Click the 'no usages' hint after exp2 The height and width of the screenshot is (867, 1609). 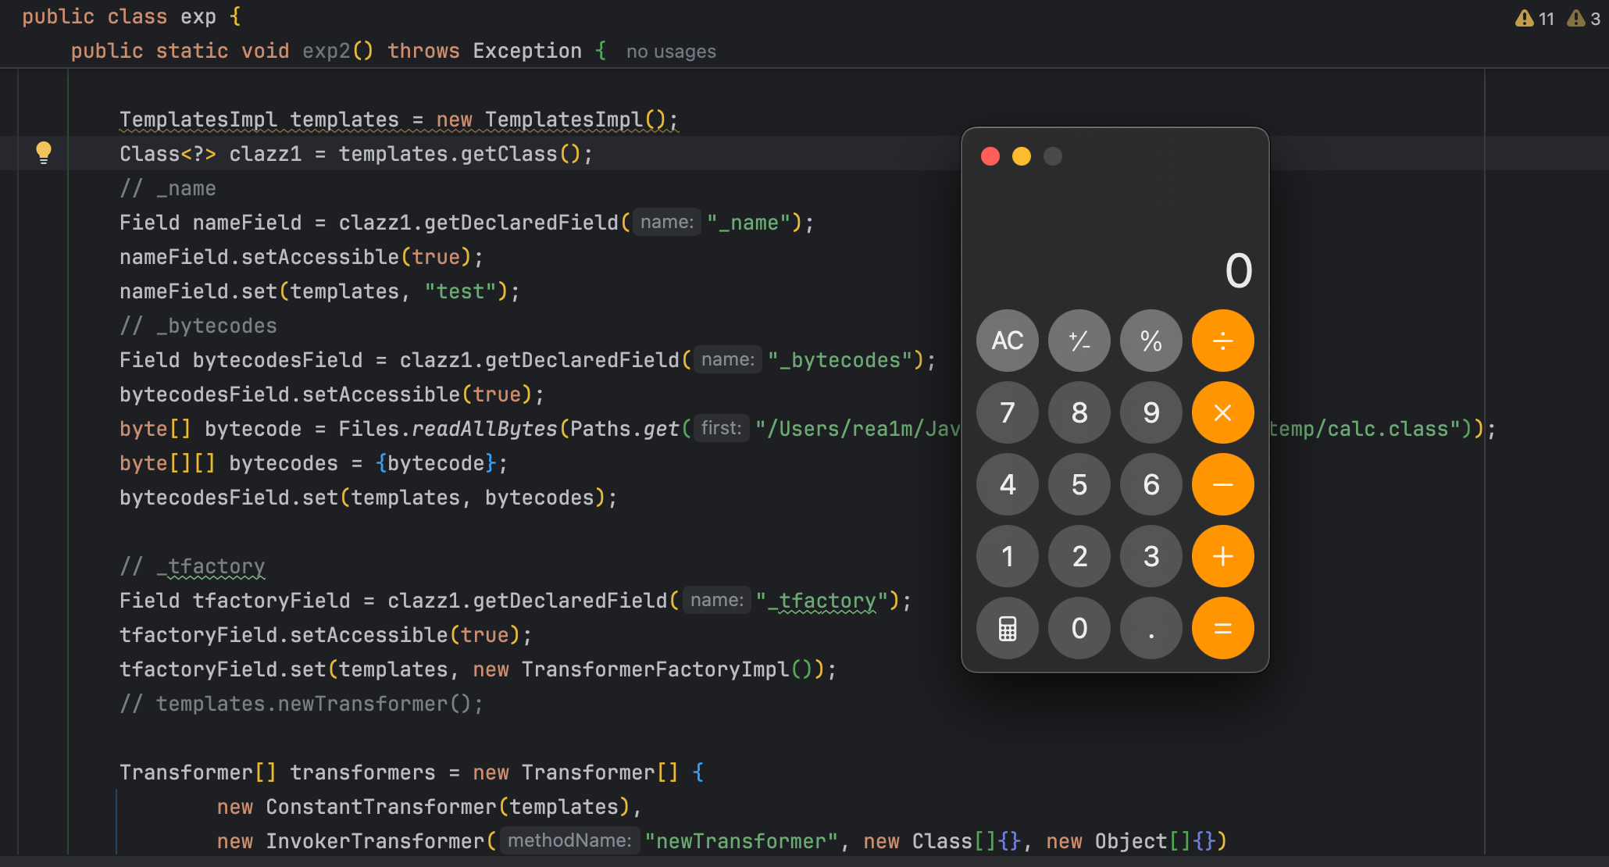point(671,52)
